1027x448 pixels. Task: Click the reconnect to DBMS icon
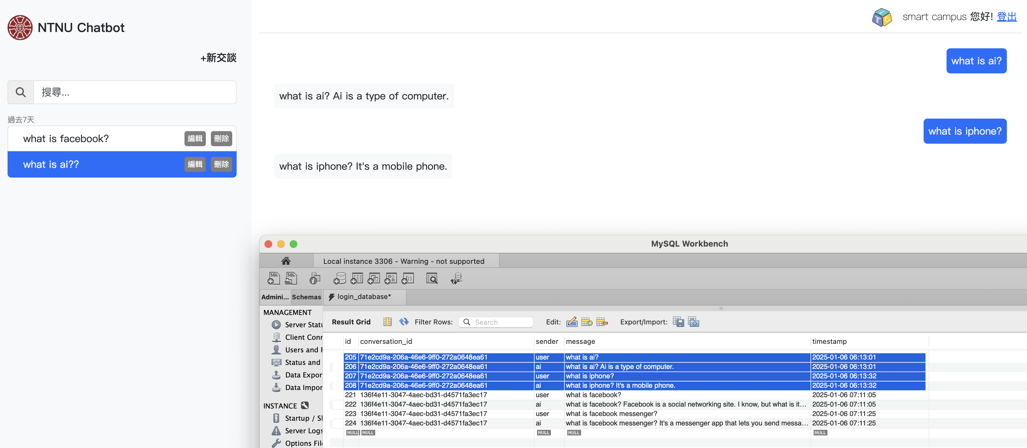click(x=457, y=279)
